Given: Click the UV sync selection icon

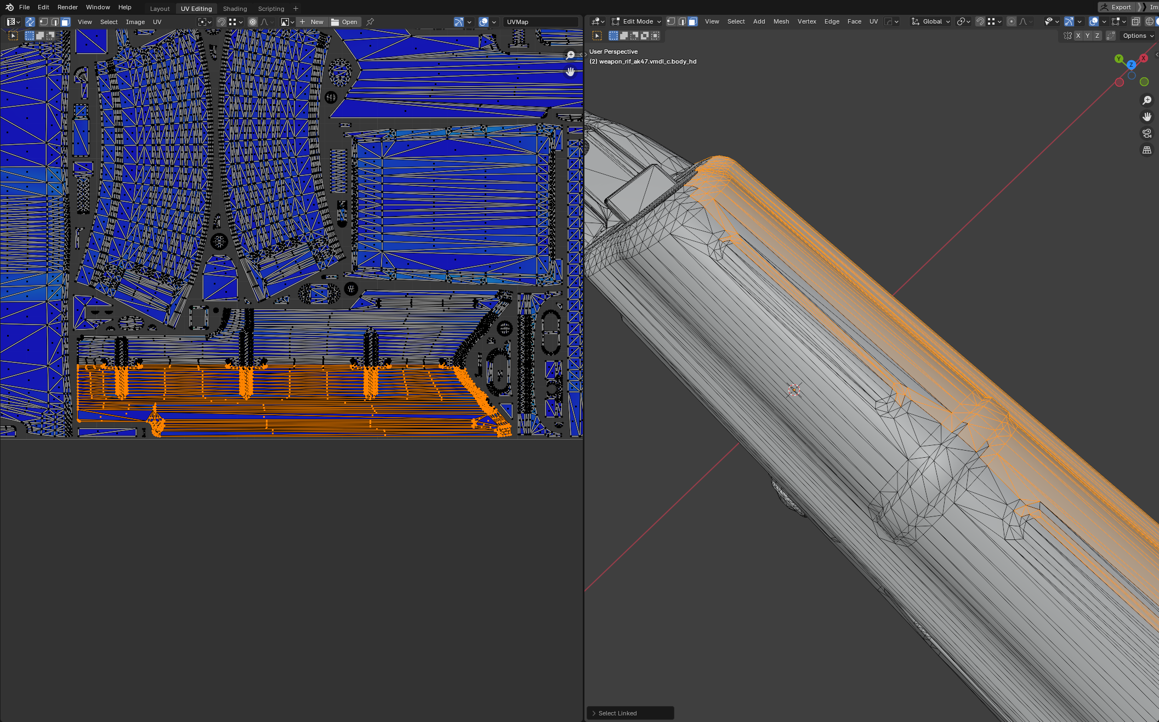Looking at the screenshot, I should pos(30,22).
